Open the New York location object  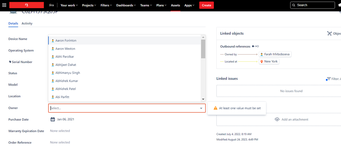[269, 61]
